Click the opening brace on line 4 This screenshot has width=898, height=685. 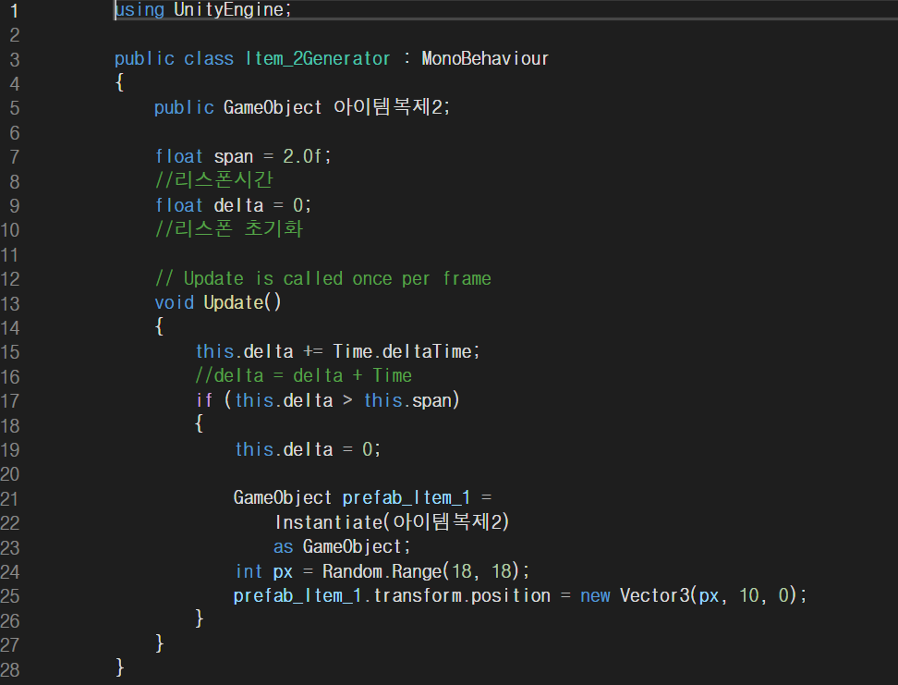pos(120,82)
